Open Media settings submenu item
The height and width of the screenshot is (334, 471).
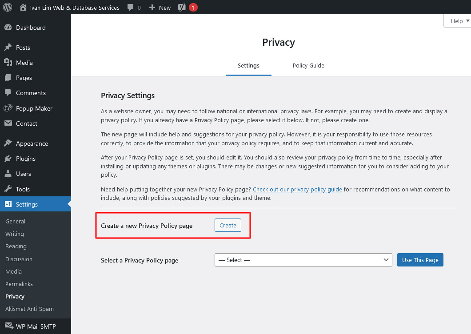pyautogui.click(x=13, y=271)
